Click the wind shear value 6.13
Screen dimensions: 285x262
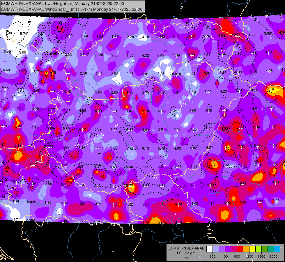click(x=146, y=148)
